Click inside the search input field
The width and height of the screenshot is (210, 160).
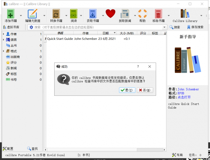[98, 27]
